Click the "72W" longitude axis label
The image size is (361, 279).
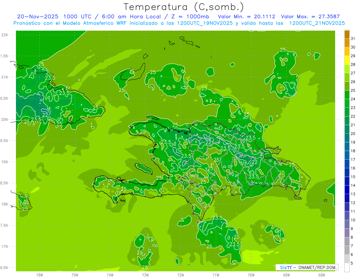[180, 275]
